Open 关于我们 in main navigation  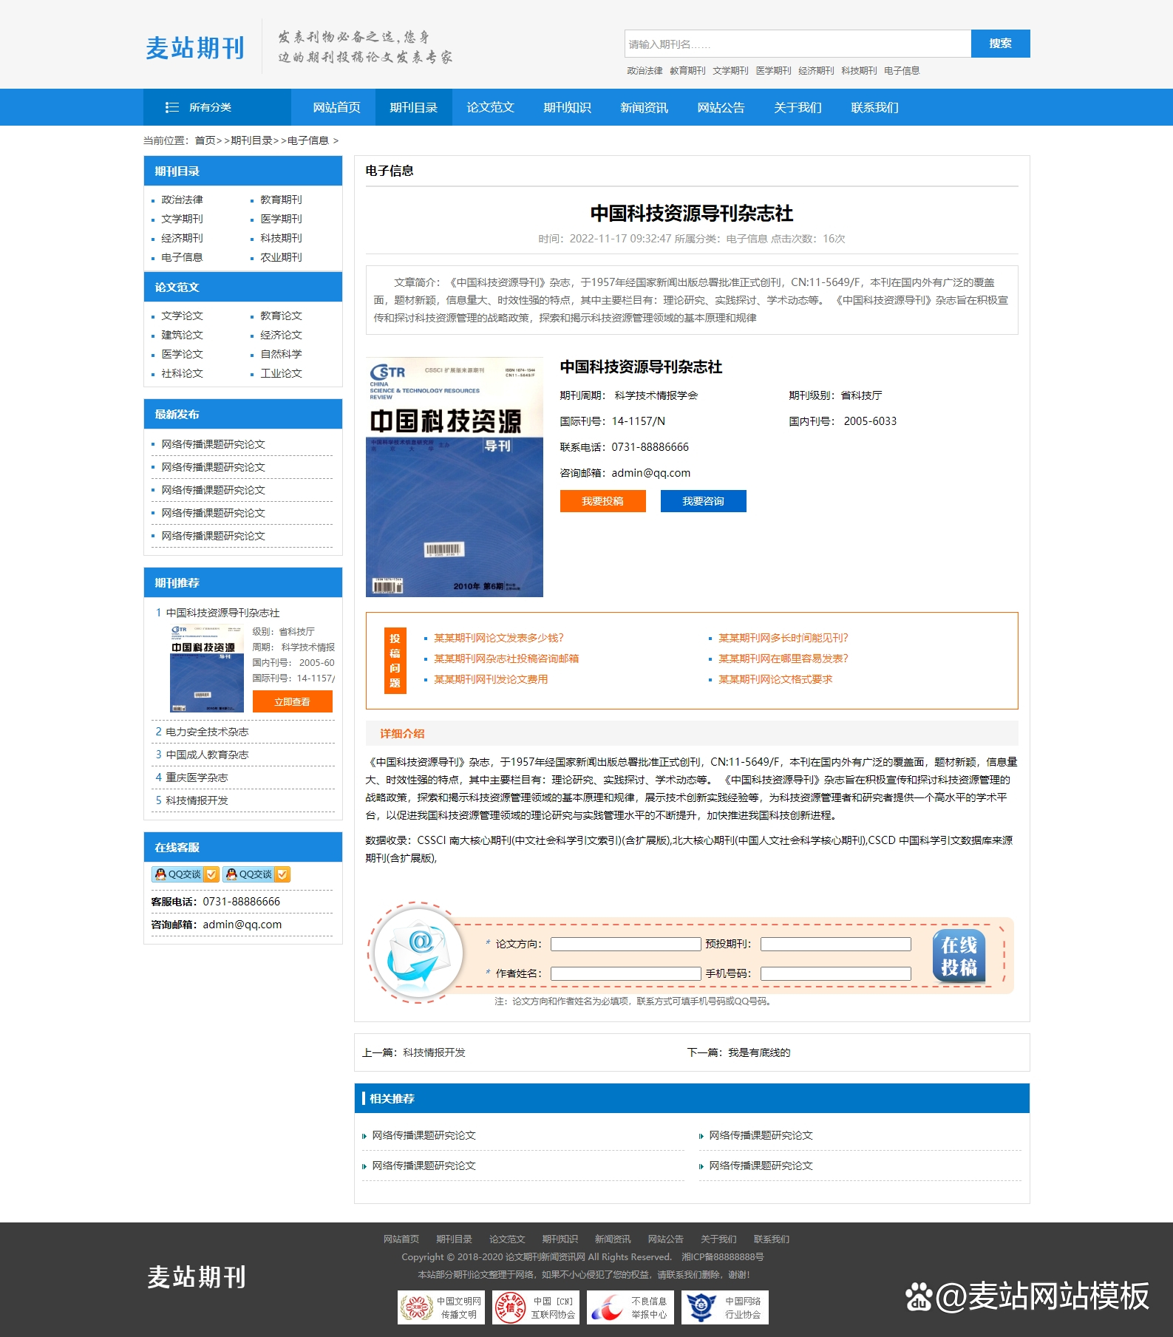[x=798, y=107]
